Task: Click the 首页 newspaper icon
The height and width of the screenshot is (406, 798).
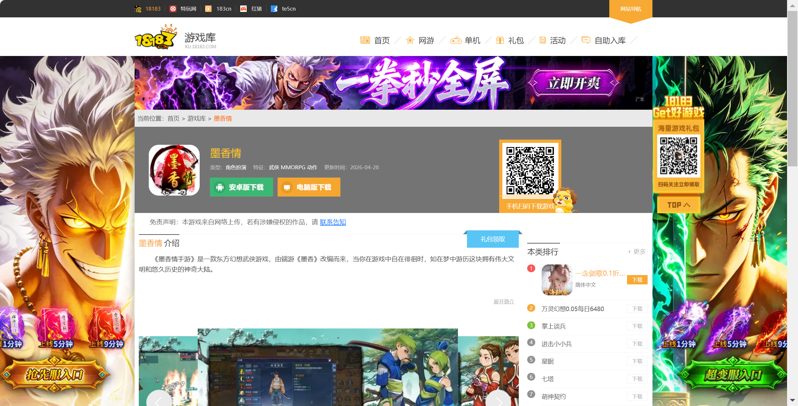Action: coord(365,40)
